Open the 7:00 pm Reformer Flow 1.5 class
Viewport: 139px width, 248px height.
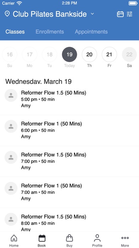click(69, 161)
